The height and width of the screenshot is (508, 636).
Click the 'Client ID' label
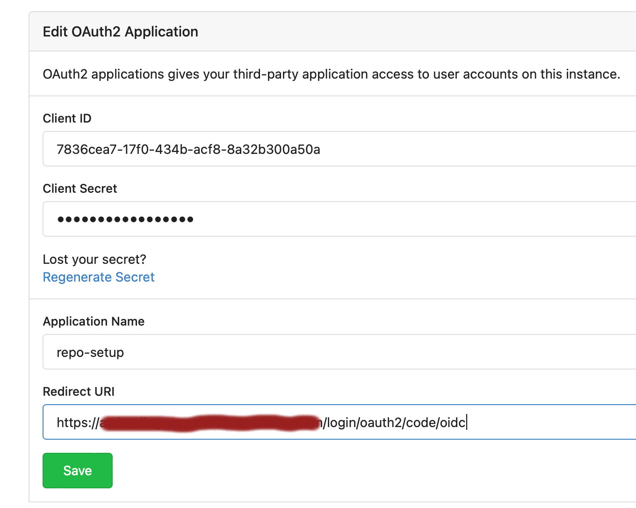(x=67, y=118)
